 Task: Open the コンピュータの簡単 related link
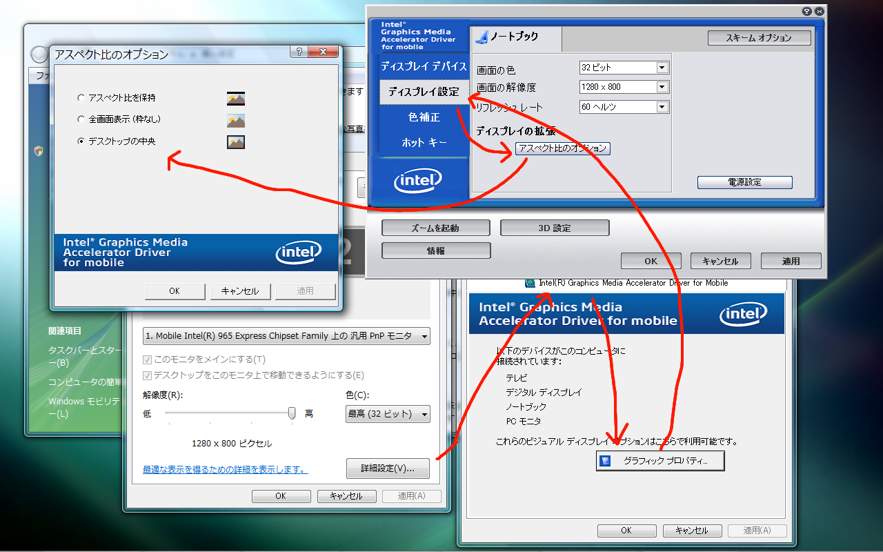point(86,382)
